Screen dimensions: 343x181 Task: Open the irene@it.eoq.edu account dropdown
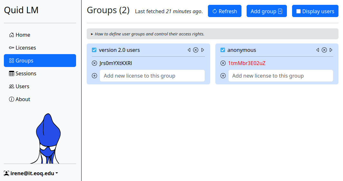click(31, 173)
